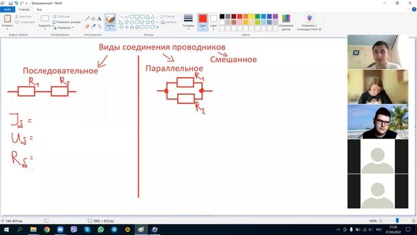Open the Thickness (Толщина) dropdown
This screenshot has width=417, height=235.
pyautogui.click(x=188, y=22)
